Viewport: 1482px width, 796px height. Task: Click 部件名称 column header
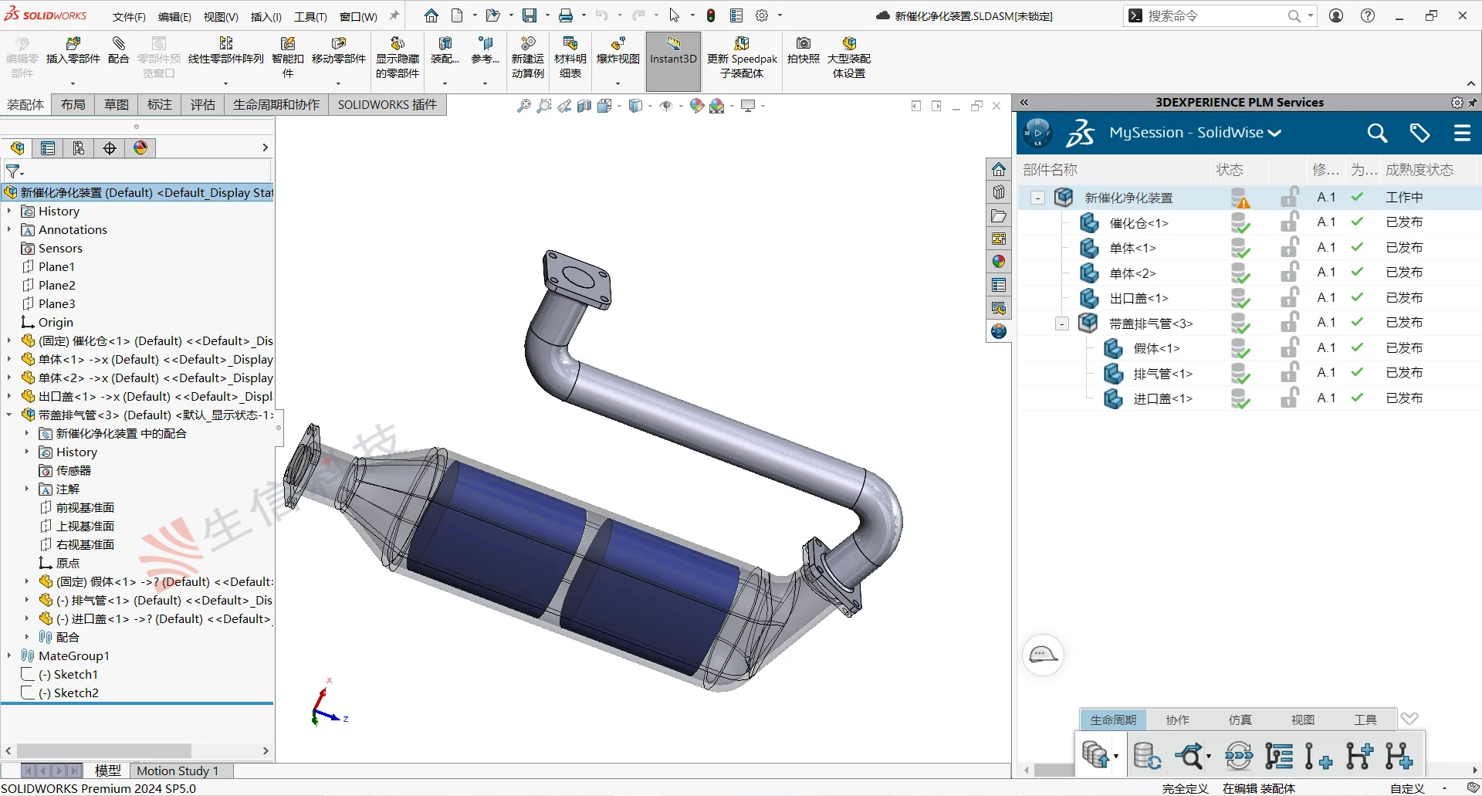1050,169
